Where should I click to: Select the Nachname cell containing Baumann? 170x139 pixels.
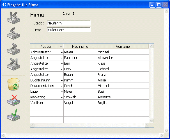coord(80,58)
